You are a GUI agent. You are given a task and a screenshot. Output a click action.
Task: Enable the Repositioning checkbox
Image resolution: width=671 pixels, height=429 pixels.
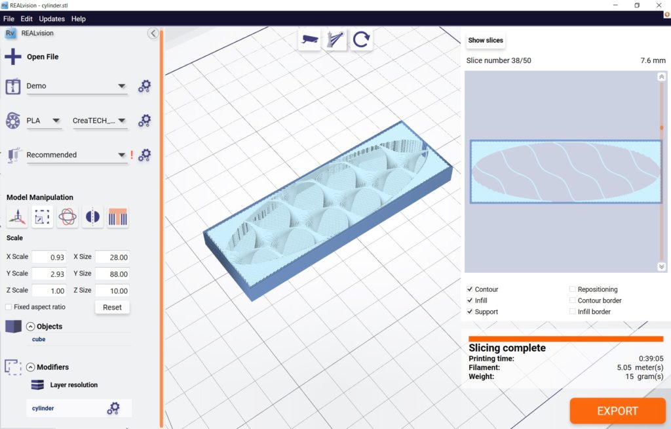[x=573, y=289]
